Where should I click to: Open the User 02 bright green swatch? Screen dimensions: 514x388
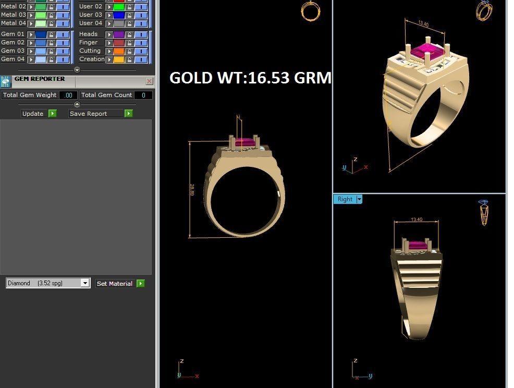[119, 7]
